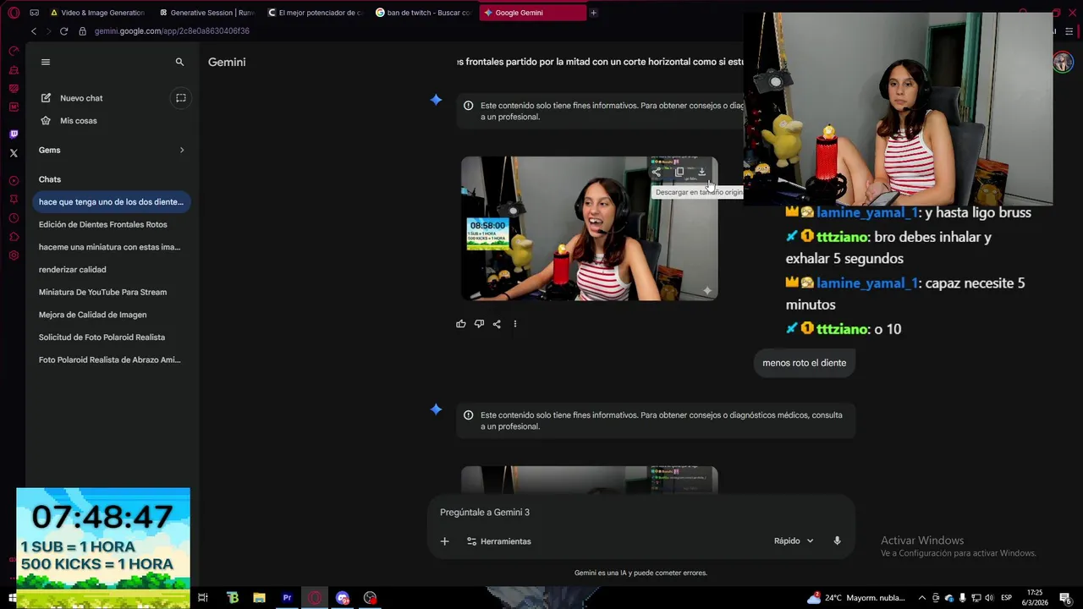Screen dimensions: 1083x609
Task: Reload the page
Action: pos(63,31)
